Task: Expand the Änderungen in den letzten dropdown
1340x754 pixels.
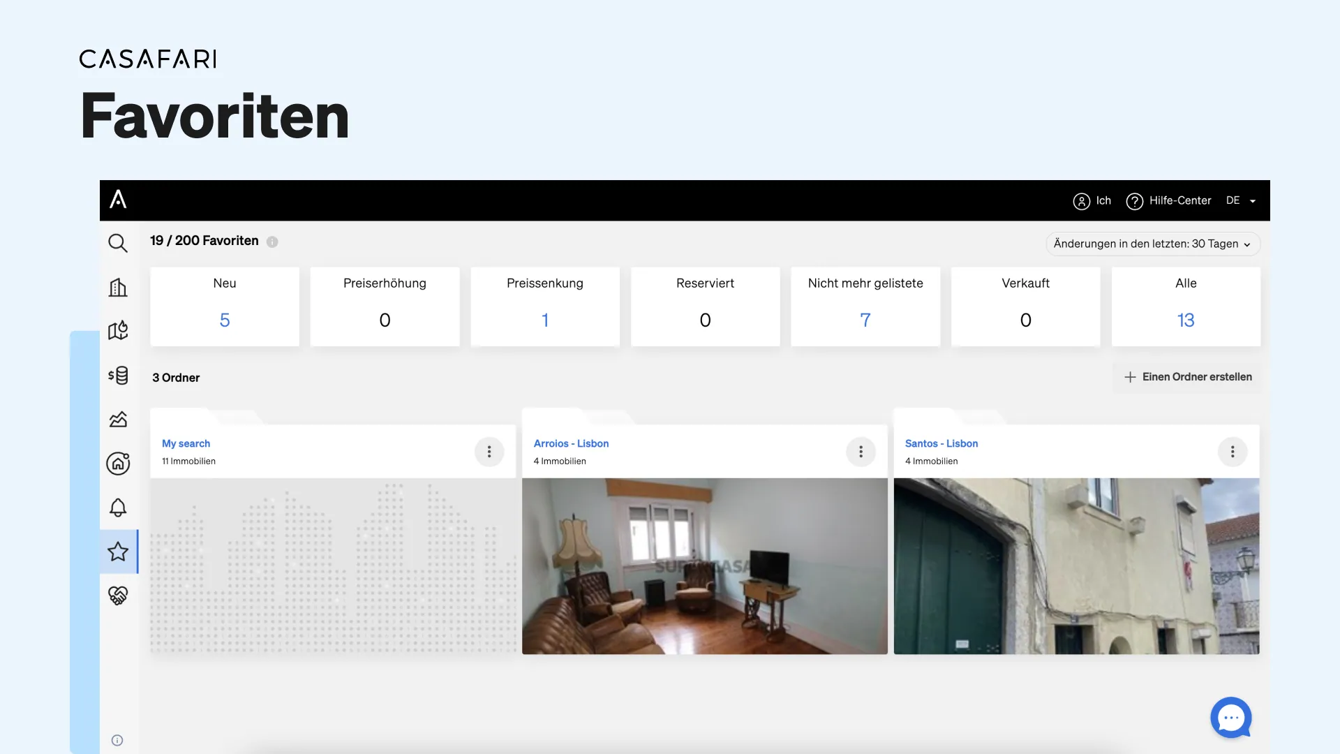Action: point(1152,244)
